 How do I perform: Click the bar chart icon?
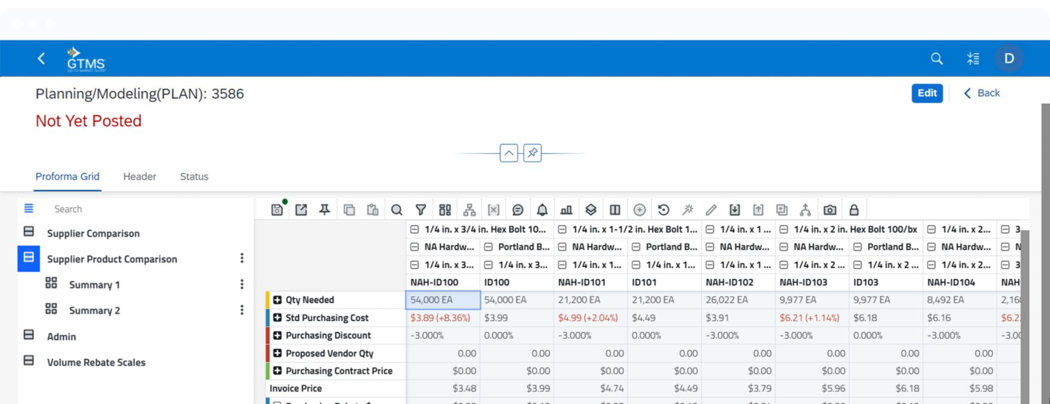pos(566,210)
